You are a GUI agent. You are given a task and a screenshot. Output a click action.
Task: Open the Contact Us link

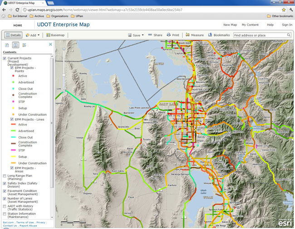pos(10,226)
